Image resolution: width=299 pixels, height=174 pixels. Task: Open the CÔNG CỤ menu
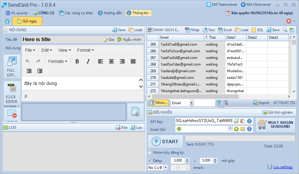43,13
